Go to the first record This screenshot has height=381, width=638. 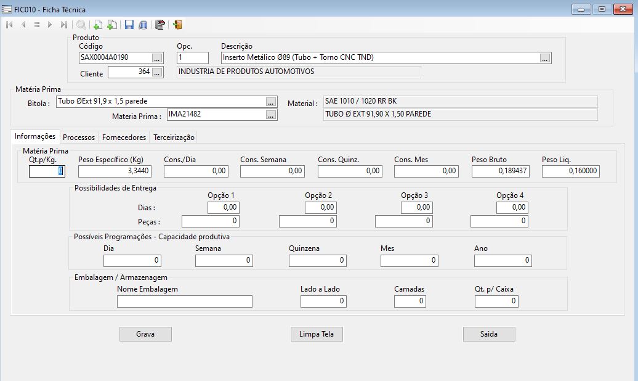pos(9,25)
